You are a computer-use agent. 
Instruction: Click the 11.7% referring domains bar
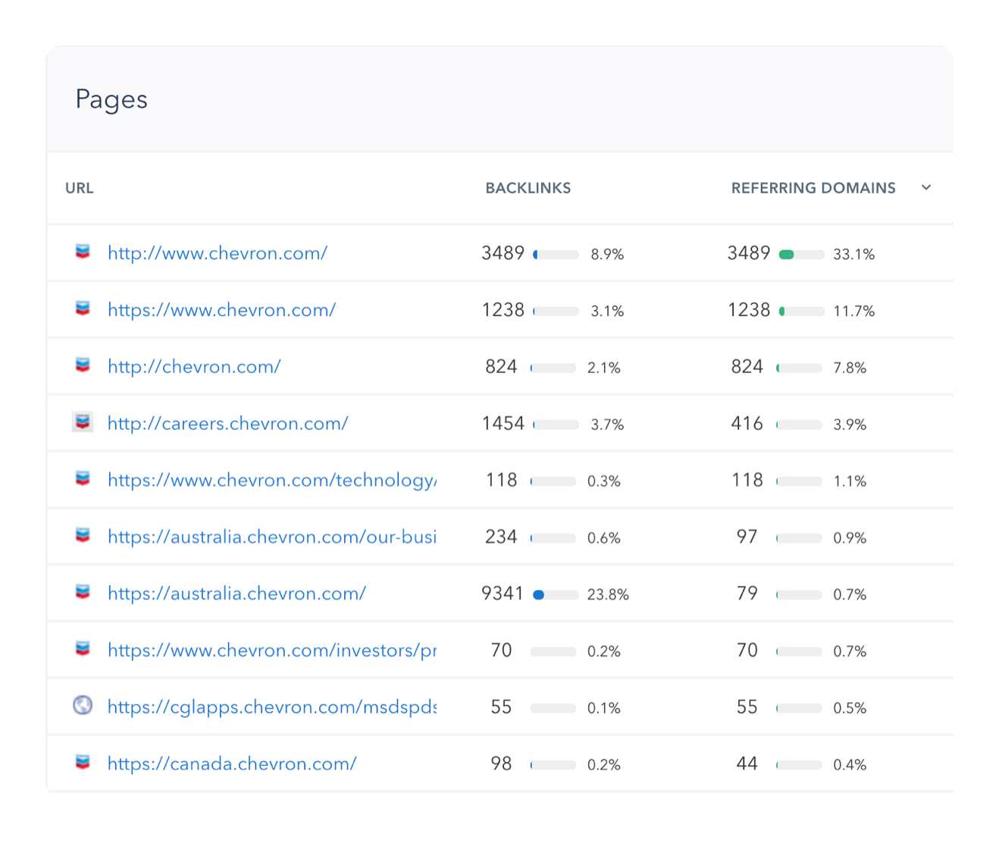click(x=802, y=312)
